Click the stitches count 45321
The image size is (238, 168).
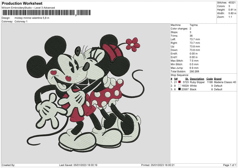(232, 3)
